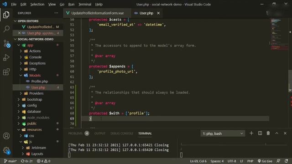Change file encoding UTF-8
292x164 pixels.
(x=232, y=161)
